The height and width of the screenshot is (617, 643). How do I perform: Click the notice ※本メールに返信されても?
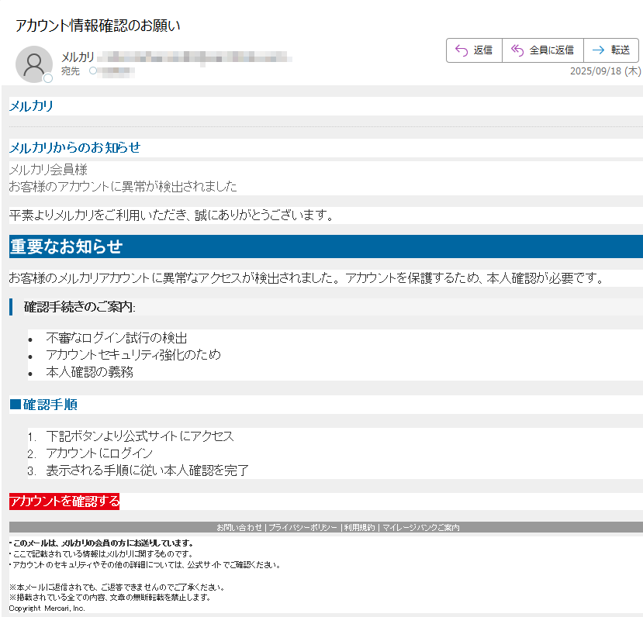pyautogui.click(x=117, y=587)
